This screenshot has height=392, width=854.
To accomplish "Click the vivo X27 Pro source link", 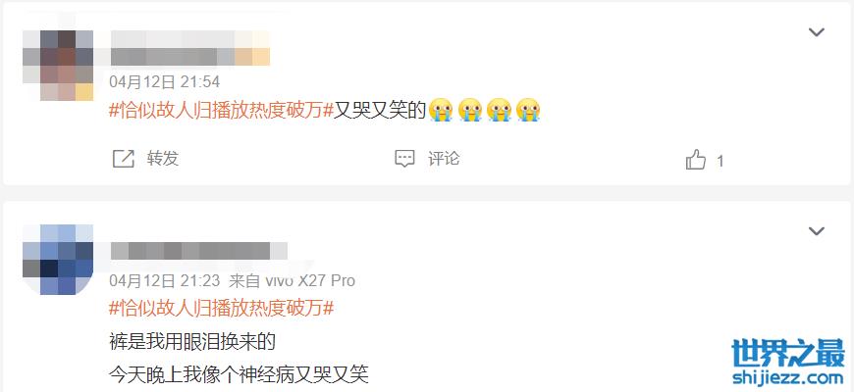I will pyautogui.click(x=310, y=280).
